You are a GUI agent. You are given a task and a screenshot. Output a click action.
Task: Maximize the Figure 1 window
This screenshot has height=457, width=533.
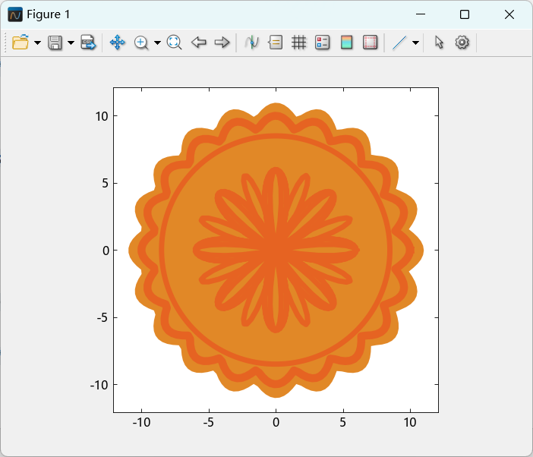[x=465, y=14]
